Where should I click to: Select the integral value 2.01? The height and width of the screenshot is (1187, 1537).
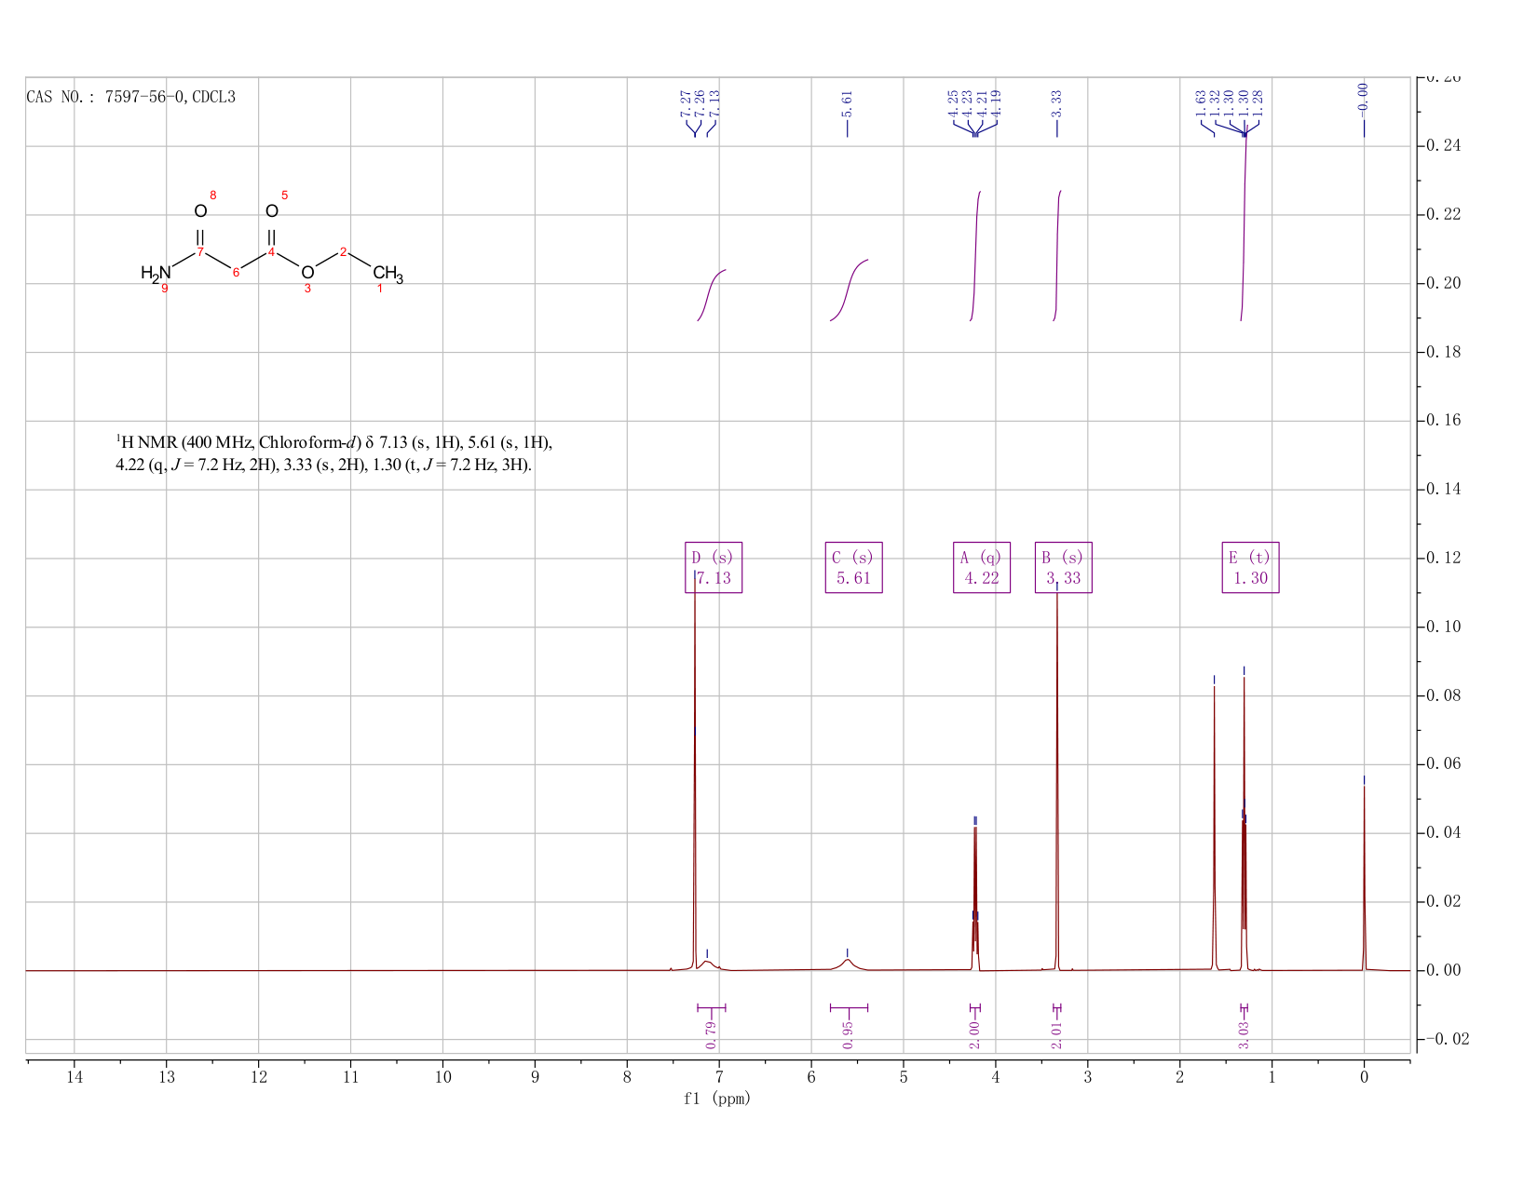click(1057, 1034)
